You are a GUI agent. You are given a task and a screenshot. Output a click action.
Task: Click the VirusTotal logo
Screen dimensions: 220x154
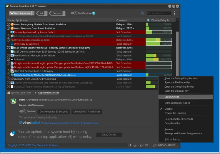point(29,123)
